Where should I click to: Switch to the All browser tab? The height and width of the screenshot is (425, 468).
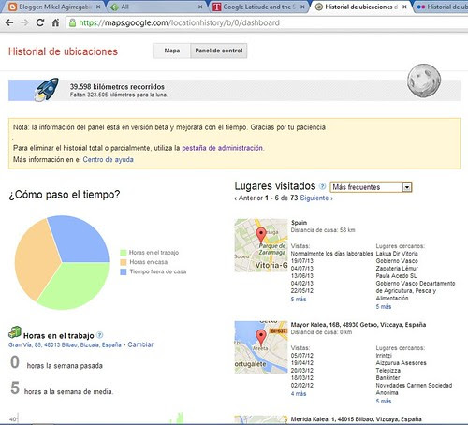click(156, 7)
